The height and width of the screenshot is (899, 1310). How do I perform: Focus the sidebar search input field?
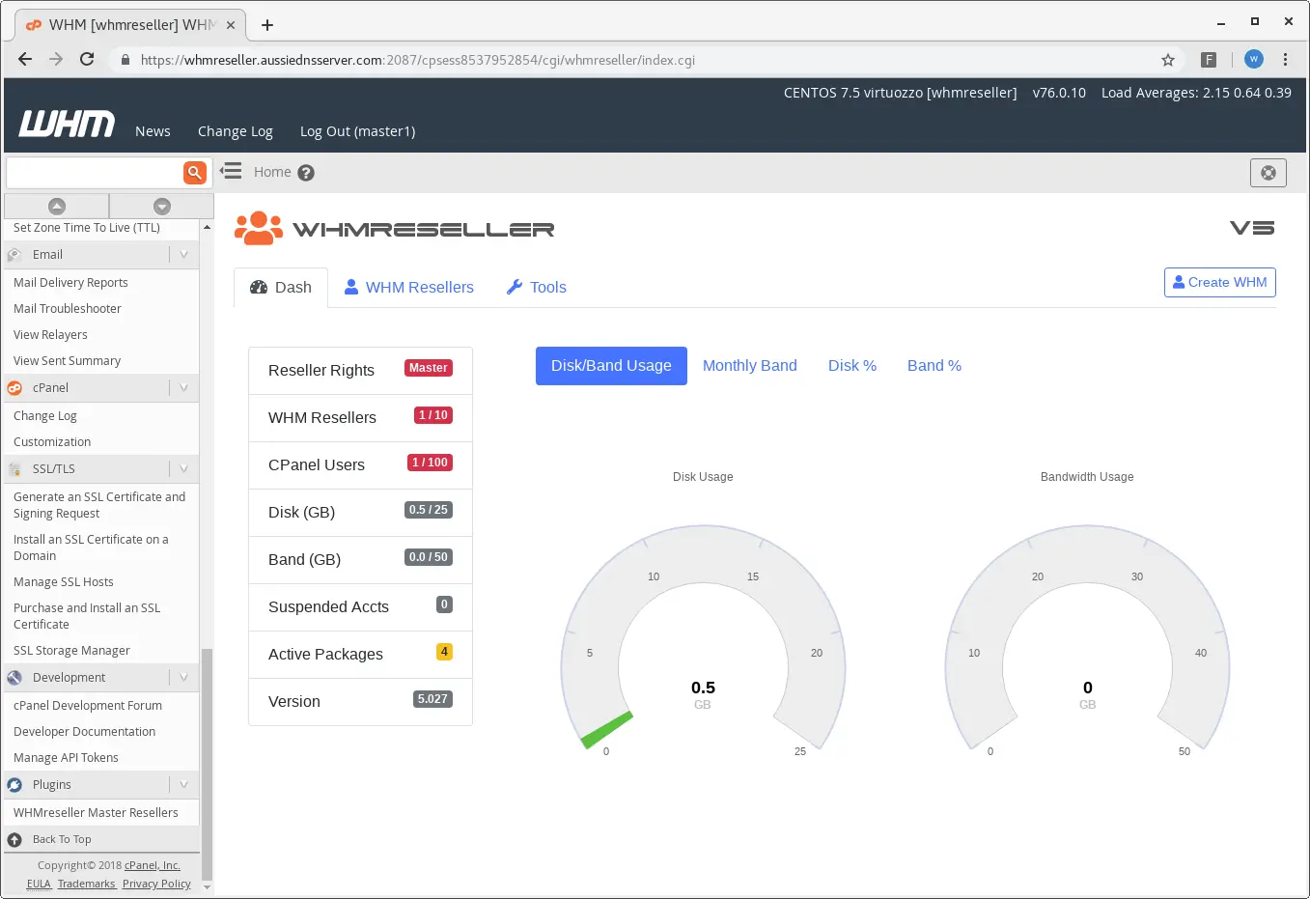(95, 173)
